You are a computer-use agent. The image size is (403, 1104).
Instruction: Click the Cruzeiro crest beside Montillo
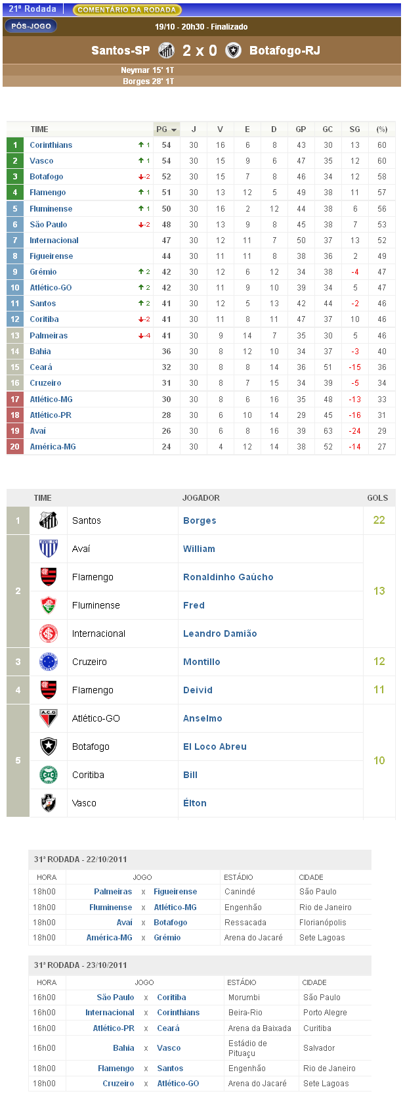pos(49,662)
